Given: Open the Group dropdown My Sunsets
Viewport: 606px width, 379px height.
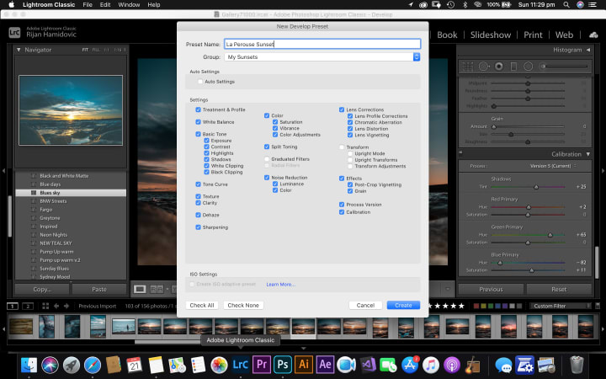Looking at the screenshot, I should 322,57.
